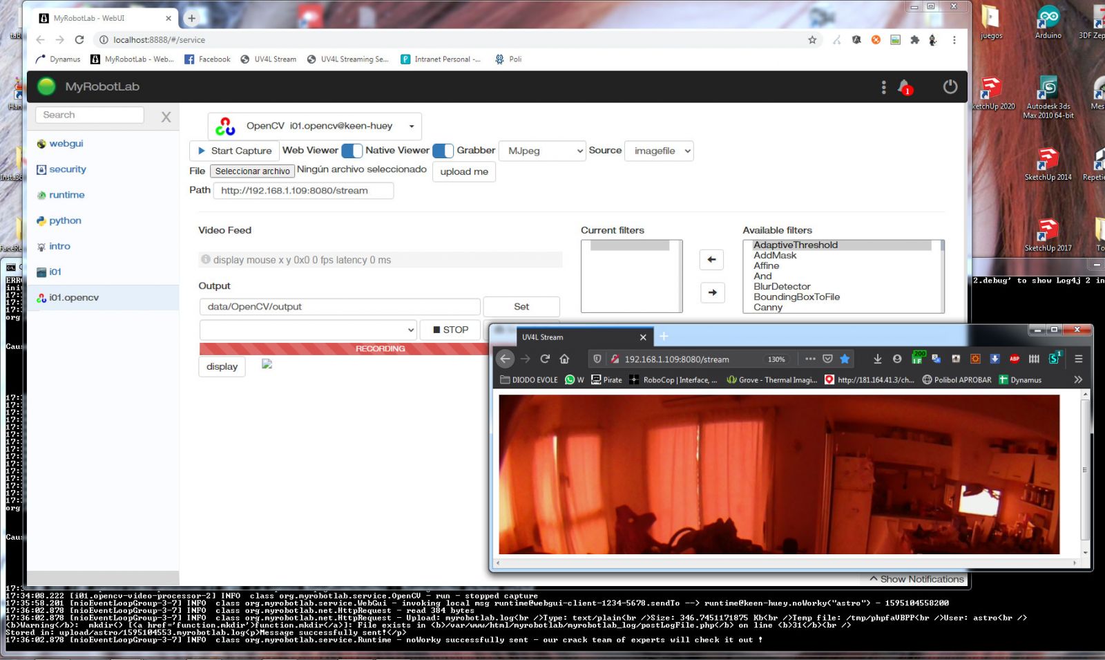Reload the MyRobotLab page in Chrome
The width and height of the screenshot is (1105, 660).
79,40
